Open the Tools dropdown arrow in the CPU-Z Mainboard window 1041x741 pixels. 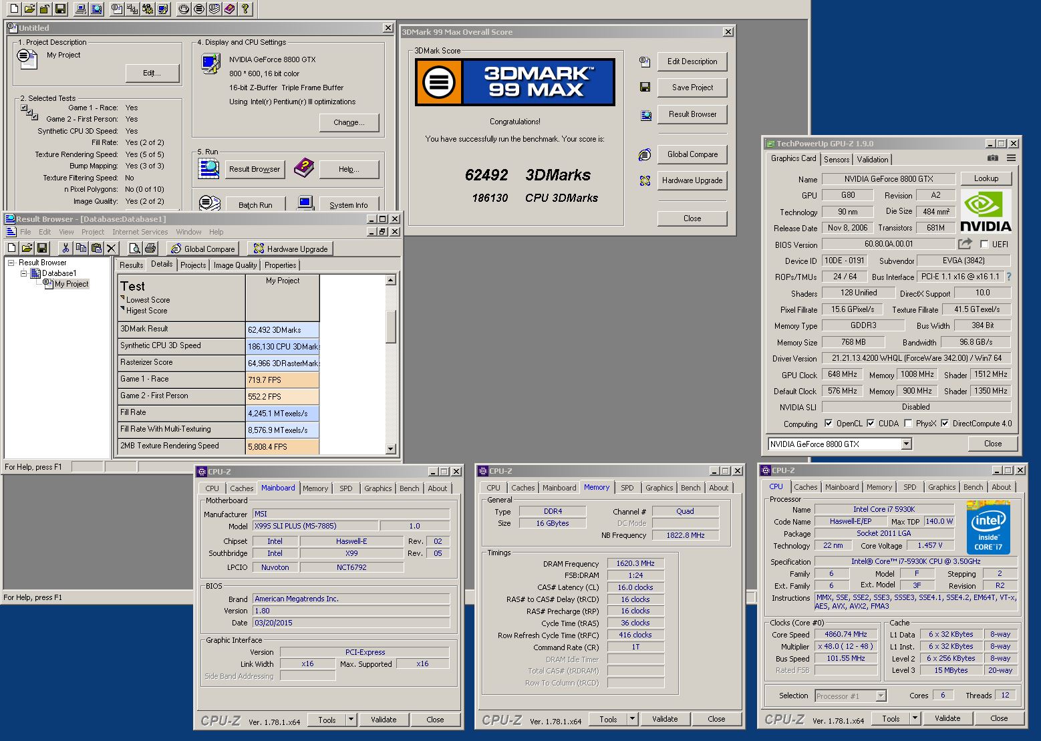[x=351, y=720]
